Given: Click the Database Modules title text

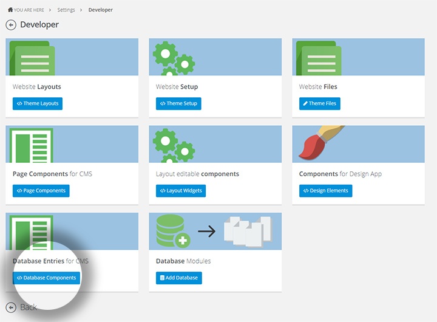Looking at the screenshot, I should click(x=183, y=261).
